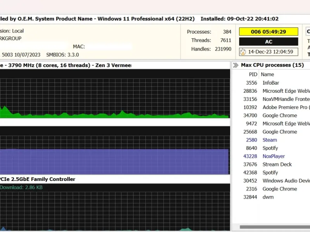
Task: Select Spotify process with PID 8640
Action: point(270,148)
